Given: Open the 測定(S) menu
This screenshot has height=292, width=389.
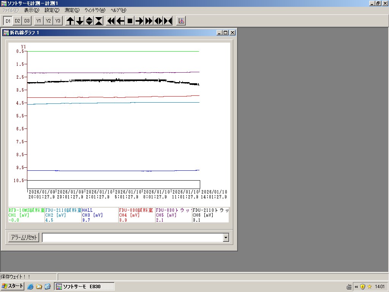Looking at the screenshot, I should pos(72,10).
